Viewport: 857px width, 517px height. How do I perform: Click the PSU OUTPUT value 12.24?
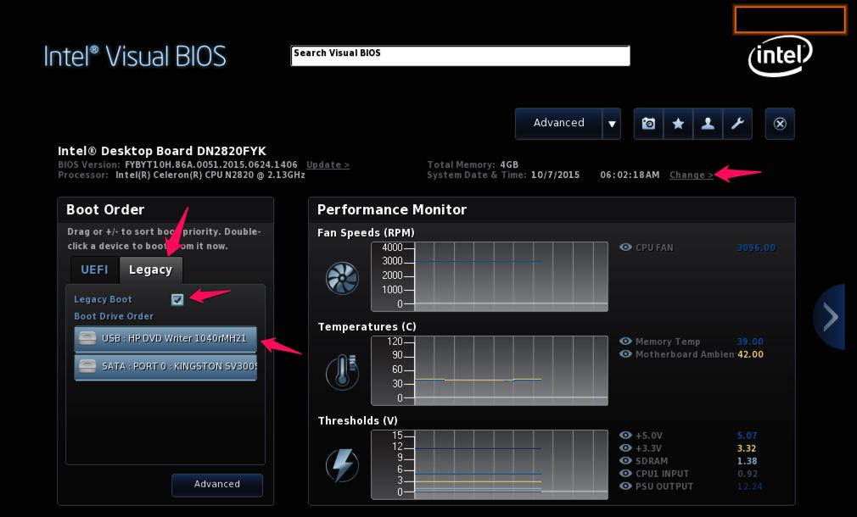point(749,486)
